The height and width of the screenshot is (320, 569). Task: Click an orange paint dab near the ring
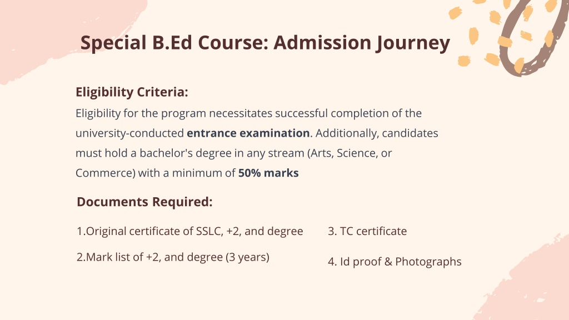[473, 36]
